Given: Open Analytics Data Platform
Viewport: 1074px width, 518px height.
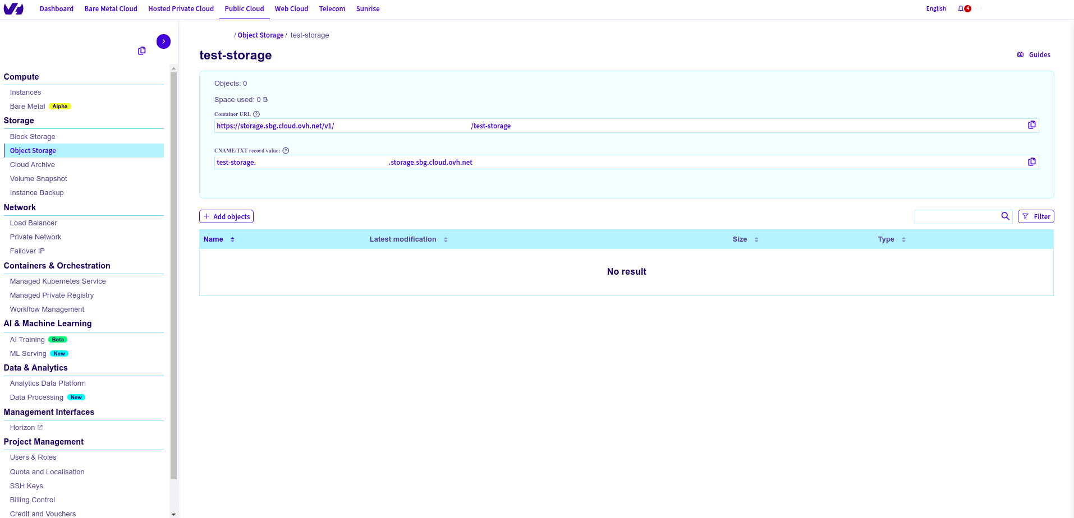Looking at the screenshot, I should tap(48, 383).
